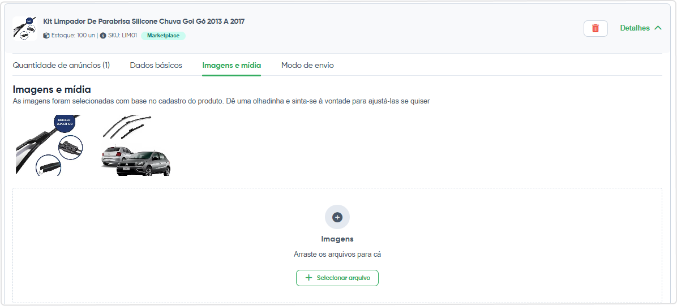The image size is (677, 306).
Task: Click the Selecionar arquivo button
Action: click(337, 278)
